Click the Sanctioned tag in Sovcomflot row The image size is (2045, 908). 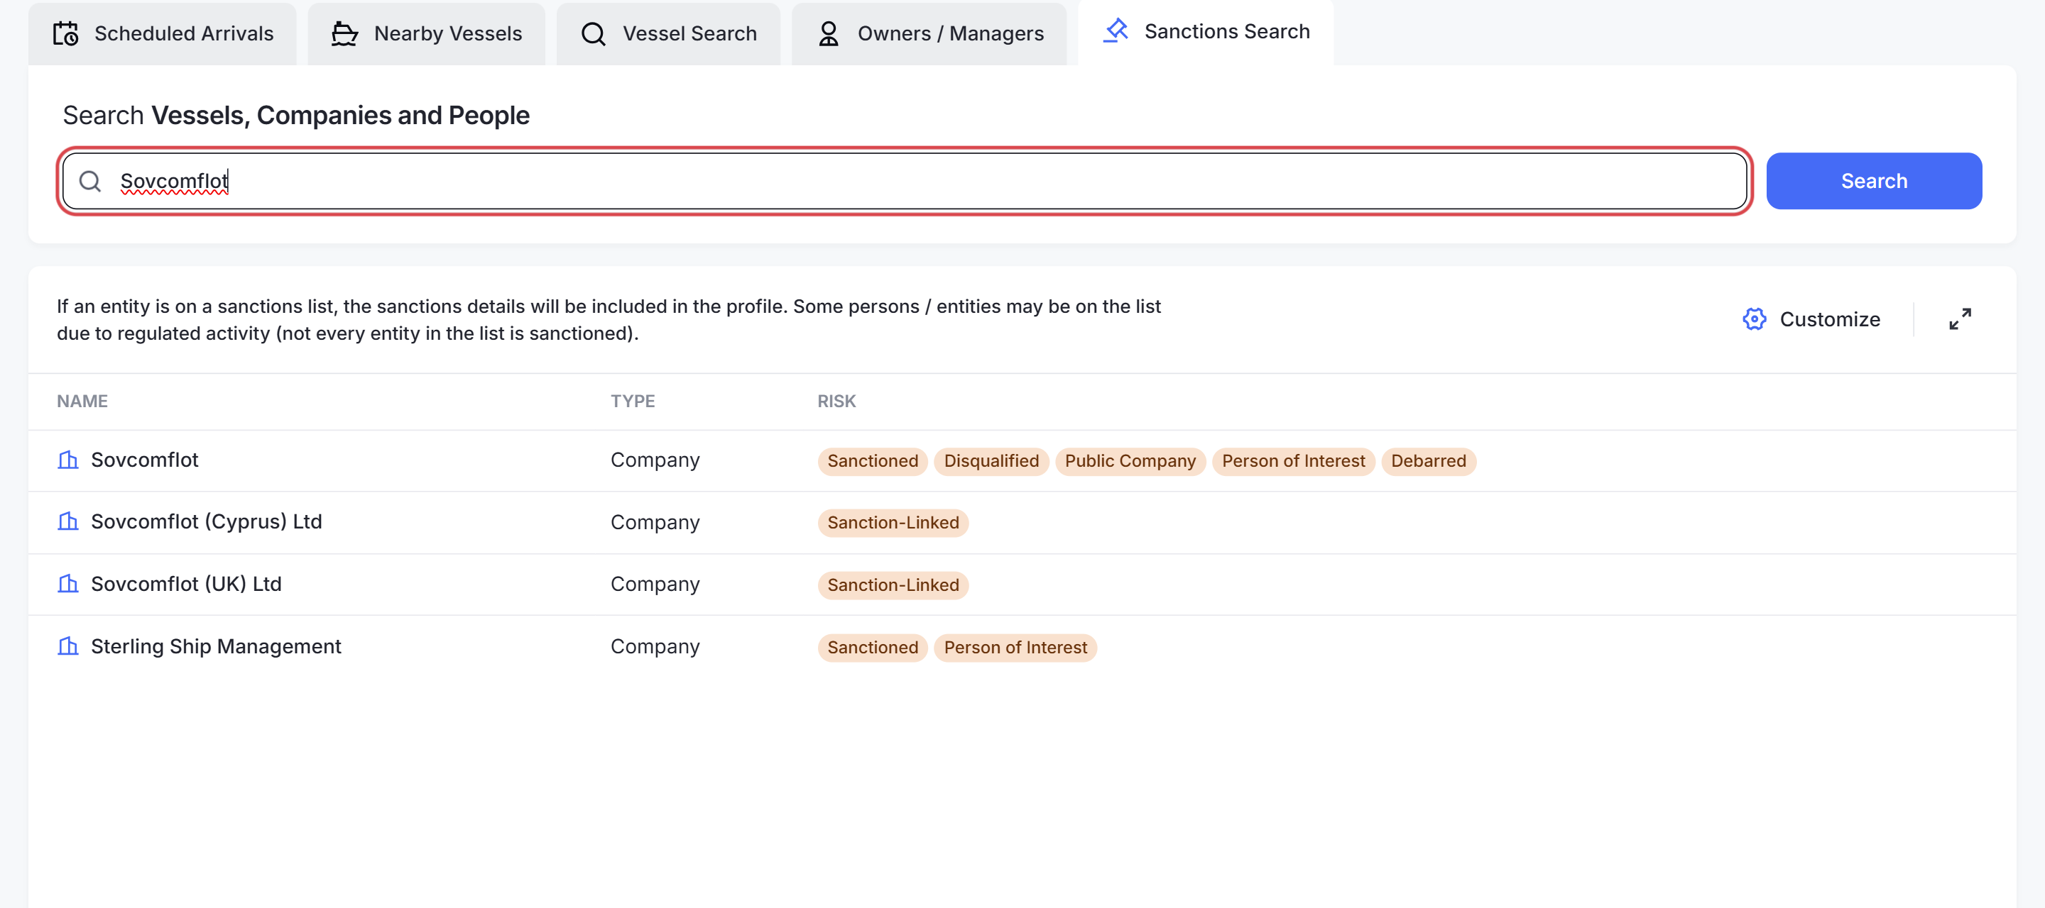[873, 462]
